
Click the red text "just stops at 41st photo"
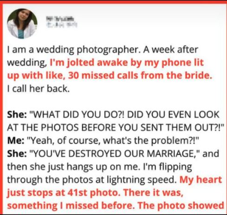coord(63,193)
